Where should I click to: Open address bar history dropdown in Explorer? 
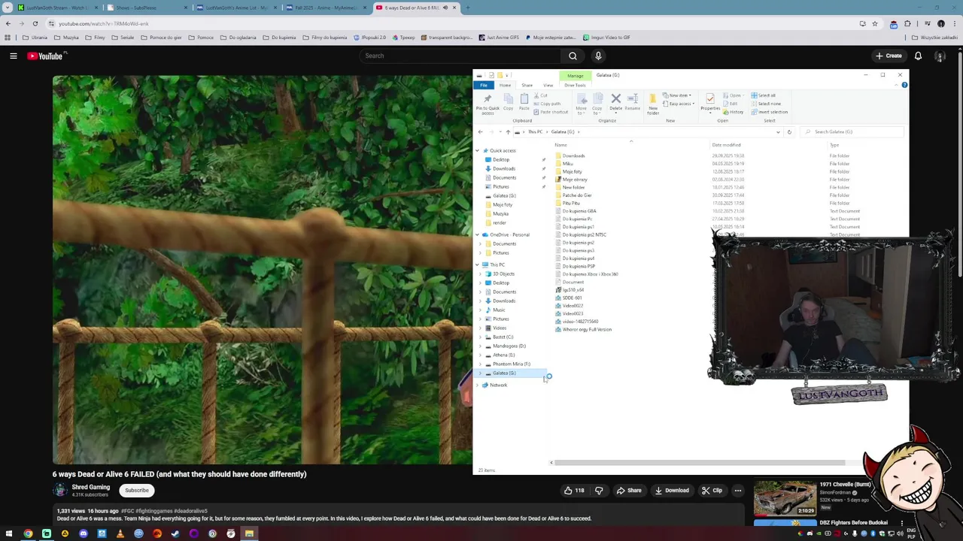point(778,131)
